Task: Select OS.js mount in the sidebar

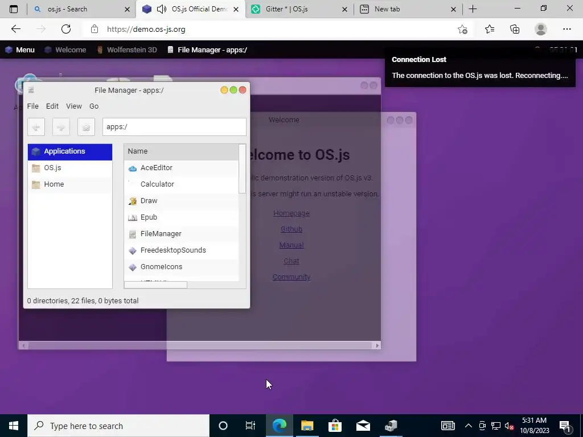Action: (70, 168)
